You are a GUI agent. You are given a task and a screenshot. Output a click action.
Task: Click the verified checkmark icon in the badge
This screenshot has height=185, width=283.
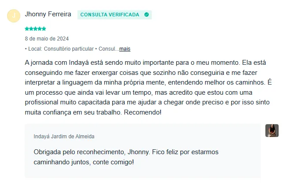coord(146,15)
